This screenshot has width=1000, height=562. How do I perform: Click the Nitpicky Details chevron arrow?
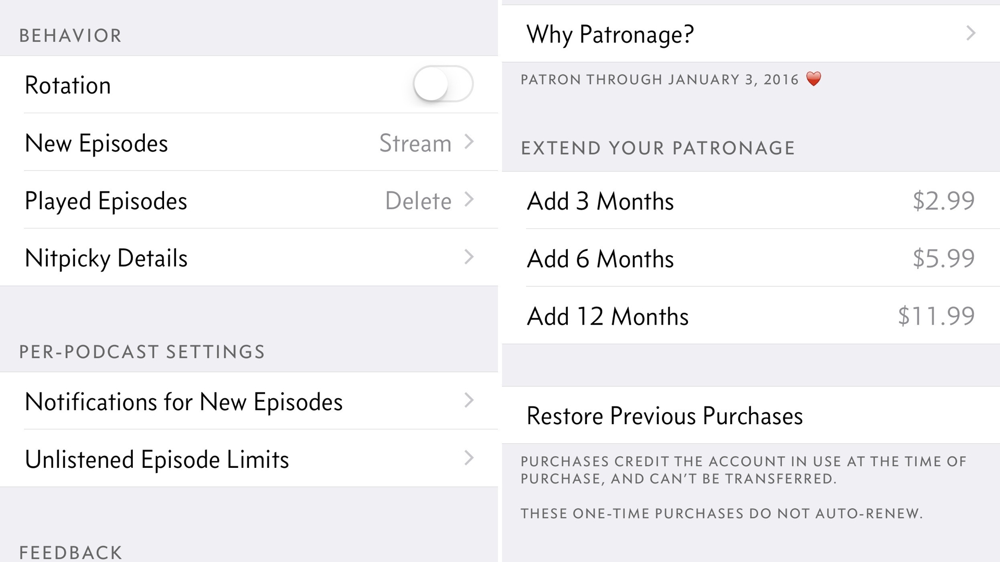pos(469,257)
